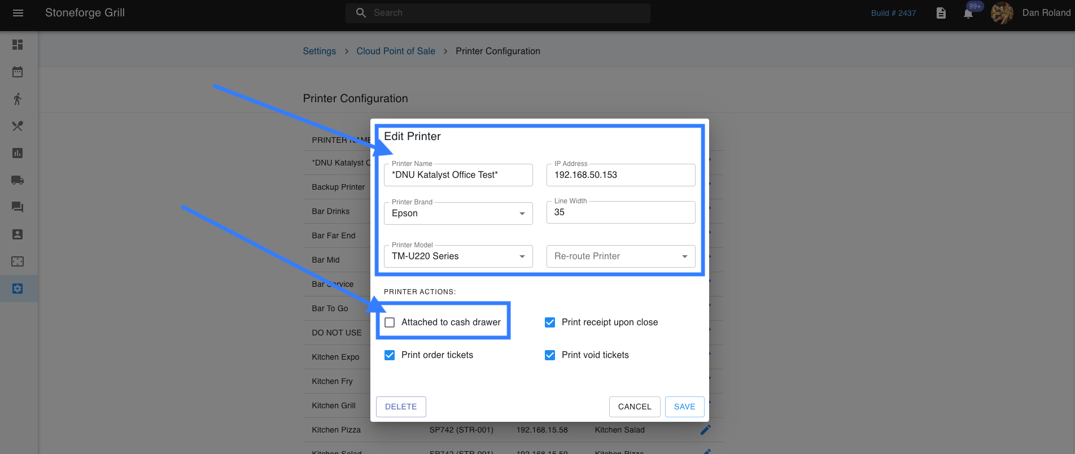
Task: Uncheck Print receipt upon close
Action: 550,322
